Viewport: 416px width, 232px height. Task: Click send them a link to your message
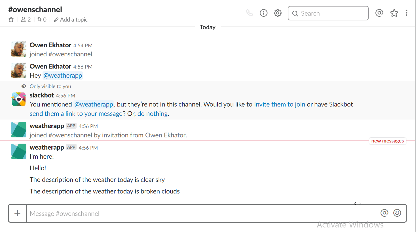click(76, 114)
